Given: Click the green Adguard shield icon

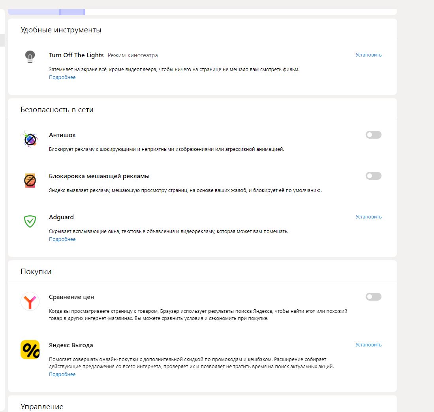Looking at the screenshot, I should [x=30, y=221].
